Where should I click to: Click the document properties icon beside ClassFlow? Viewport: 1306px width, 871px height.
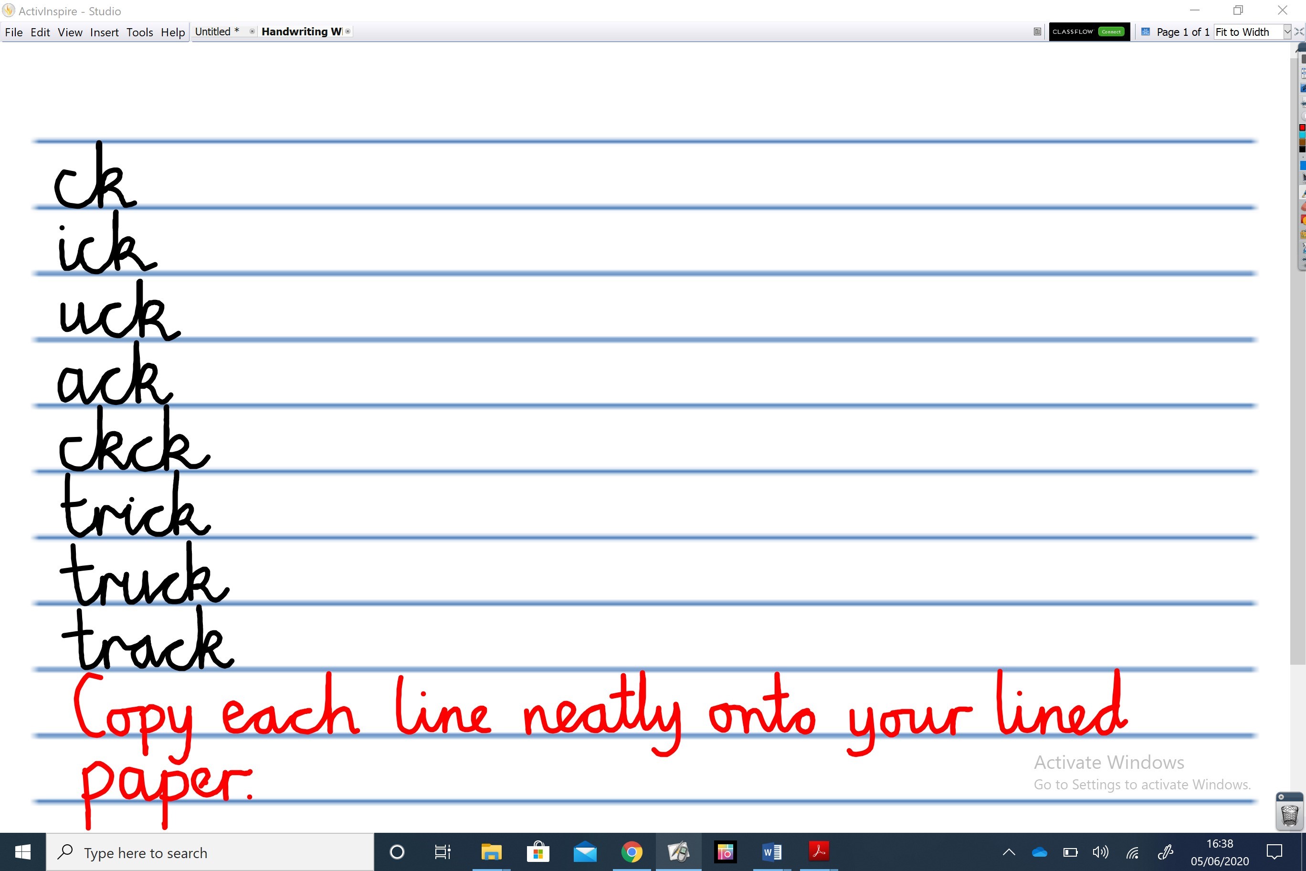click(1037, 32)
